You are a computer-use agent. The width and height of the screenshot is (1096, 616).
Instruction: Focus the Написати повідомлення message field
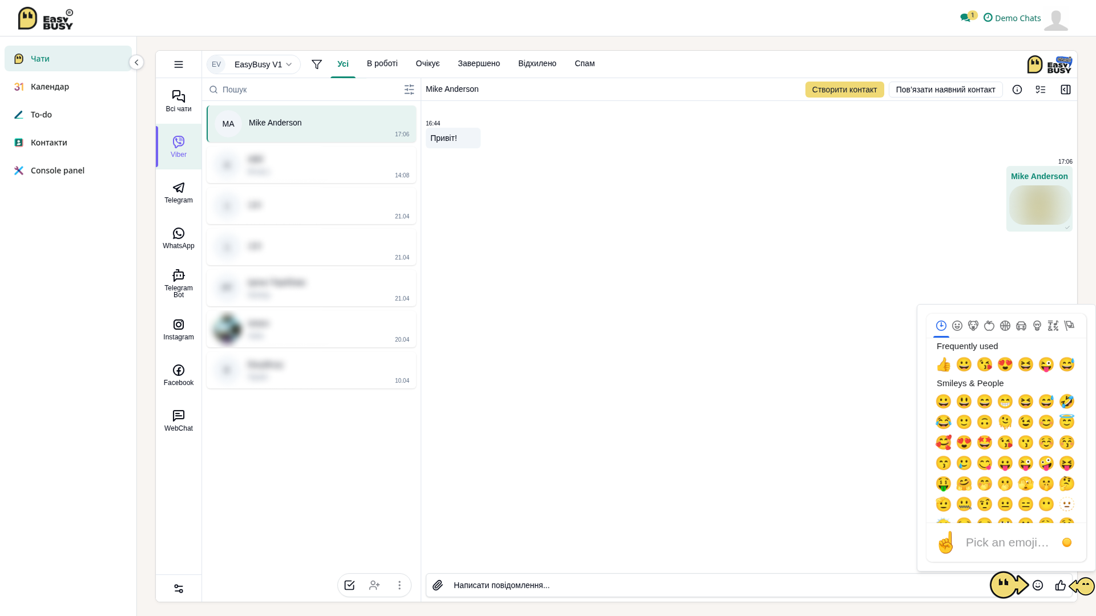coord(719,585)
